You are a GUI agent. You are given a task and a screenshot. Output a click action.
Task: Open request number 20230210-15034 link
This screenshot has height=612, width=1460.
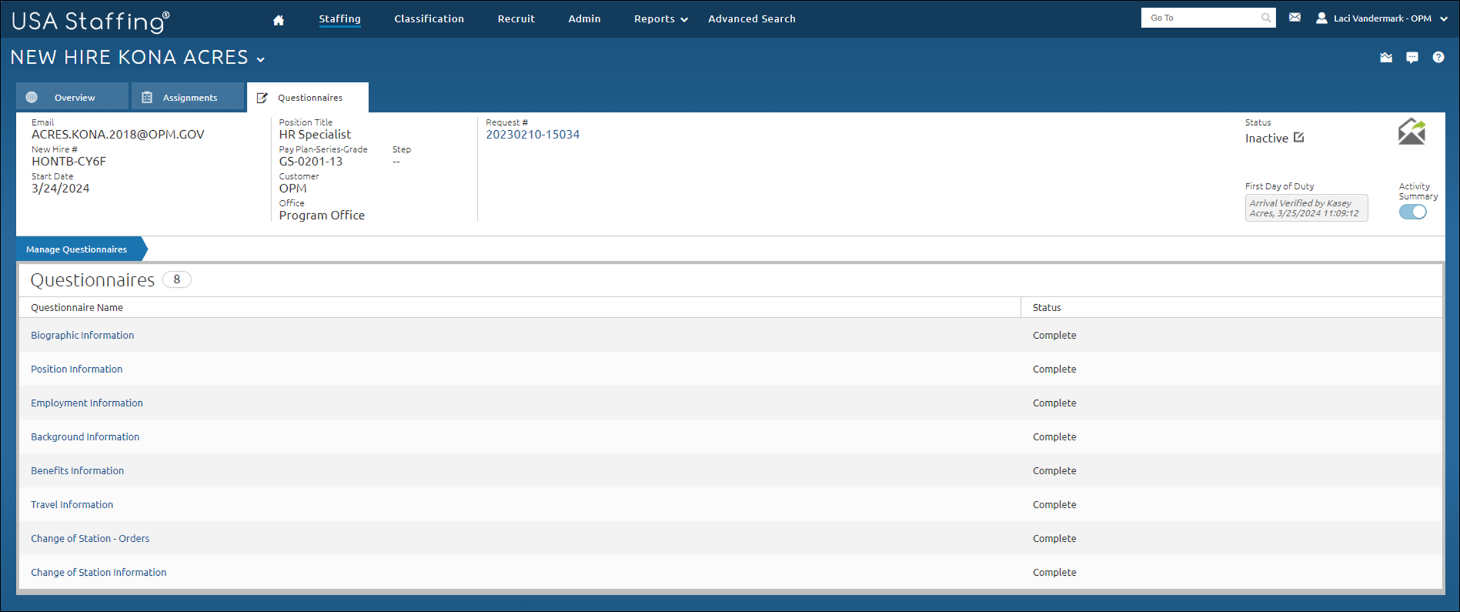(532, 134)
